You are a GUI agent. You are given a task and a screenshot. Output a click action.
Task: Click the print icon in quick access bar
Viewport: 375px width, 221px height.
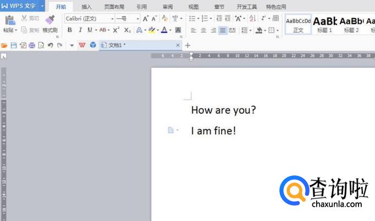(31, 45)
